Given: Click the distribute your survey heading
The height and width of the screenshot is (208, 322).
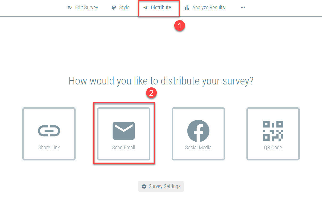Looking at the screenshot, I should [x=161, y=81].
